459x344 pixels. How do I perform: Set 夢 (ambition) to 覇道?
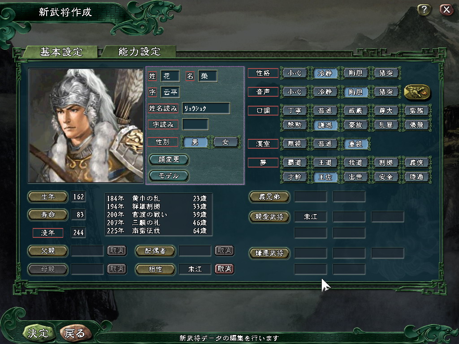(x=294, y=162)
